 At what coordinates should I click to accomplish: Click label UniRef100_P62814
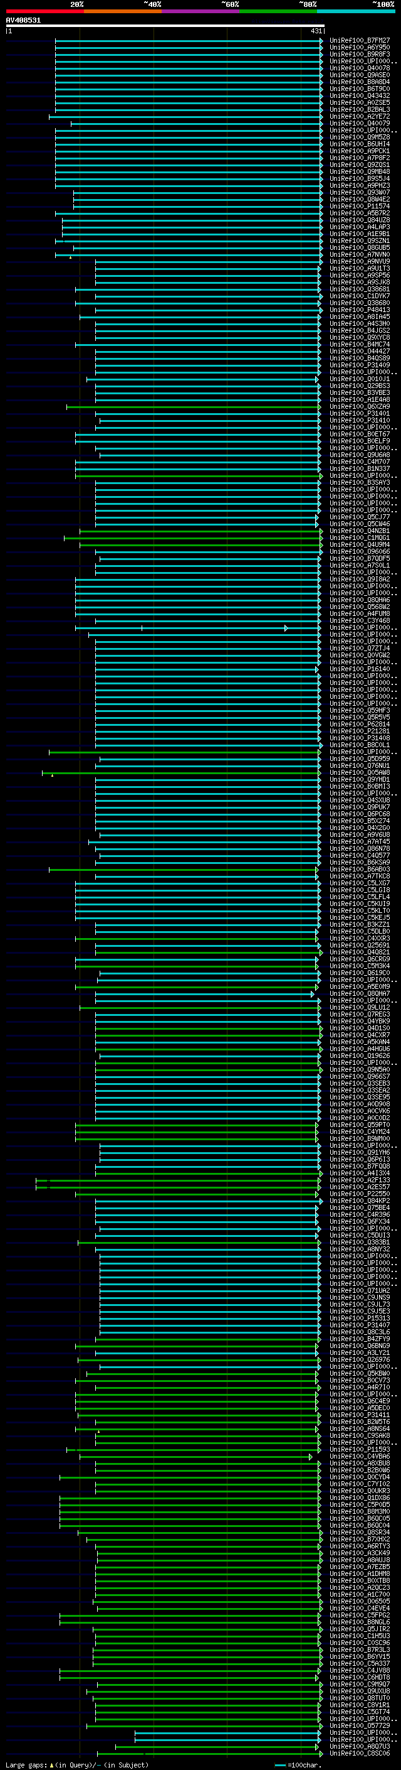[360, 724]
